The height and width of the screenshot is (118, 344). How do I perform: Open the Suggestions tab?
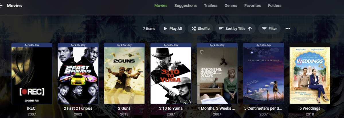click(x=185, y=5)
